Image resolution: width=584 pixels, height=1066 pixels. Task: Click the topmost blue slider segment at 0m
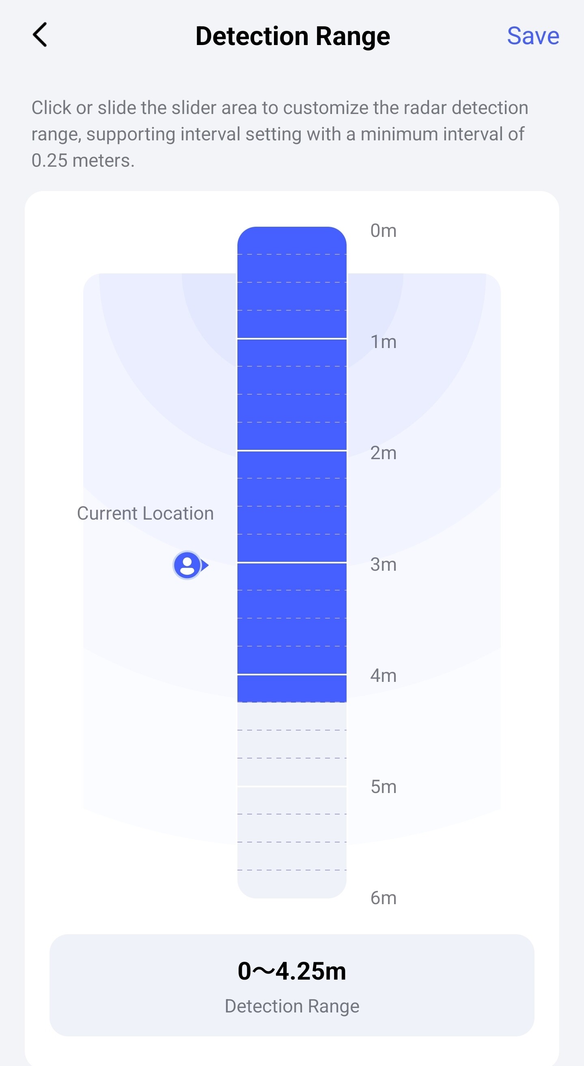[292, 241]
